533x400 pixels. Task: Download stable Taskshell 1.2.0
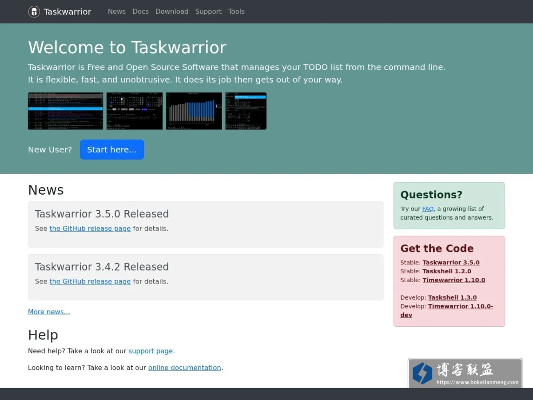[x=447, y=271]
